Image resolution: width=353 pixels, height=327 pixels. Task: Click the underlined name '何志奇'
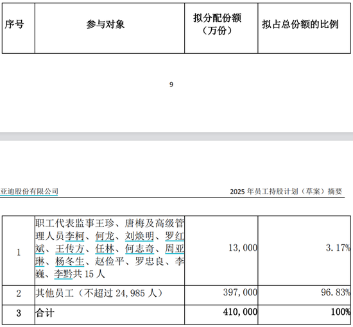tap(139, 249)
